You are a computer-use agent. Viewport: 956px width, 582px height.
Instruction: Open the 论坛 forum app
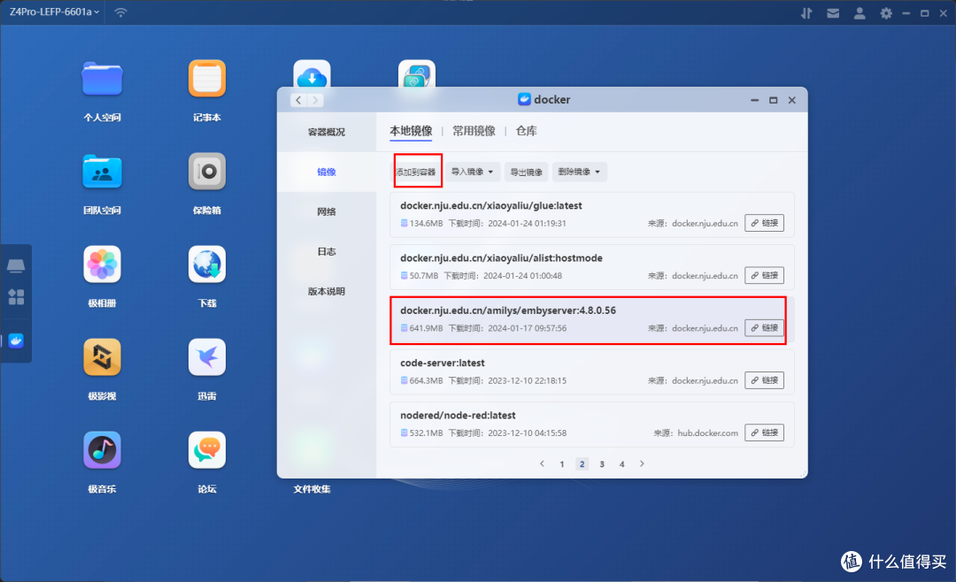tap(206, 450)
